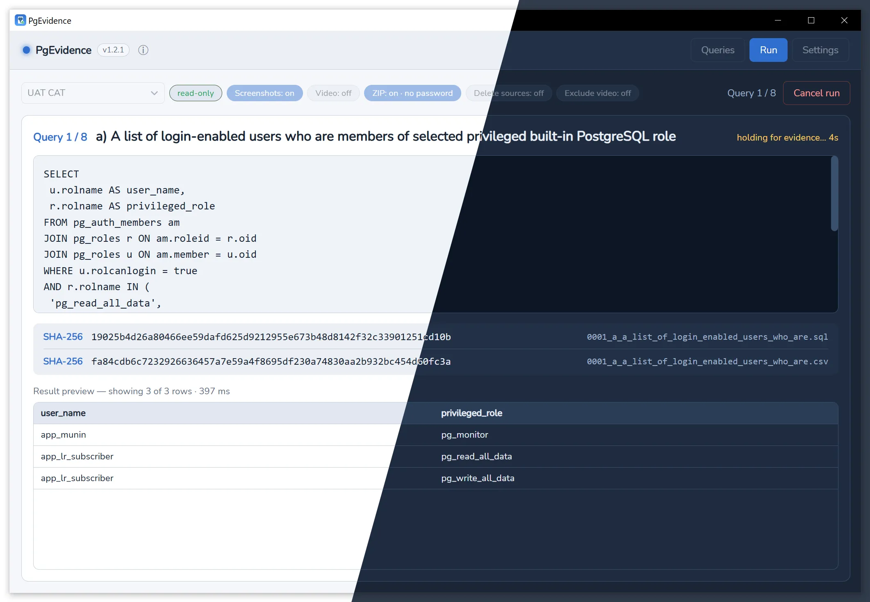The image size is (870, 602).
Task: Click the SQL code box scrollbar thumb
Action: 834,193
